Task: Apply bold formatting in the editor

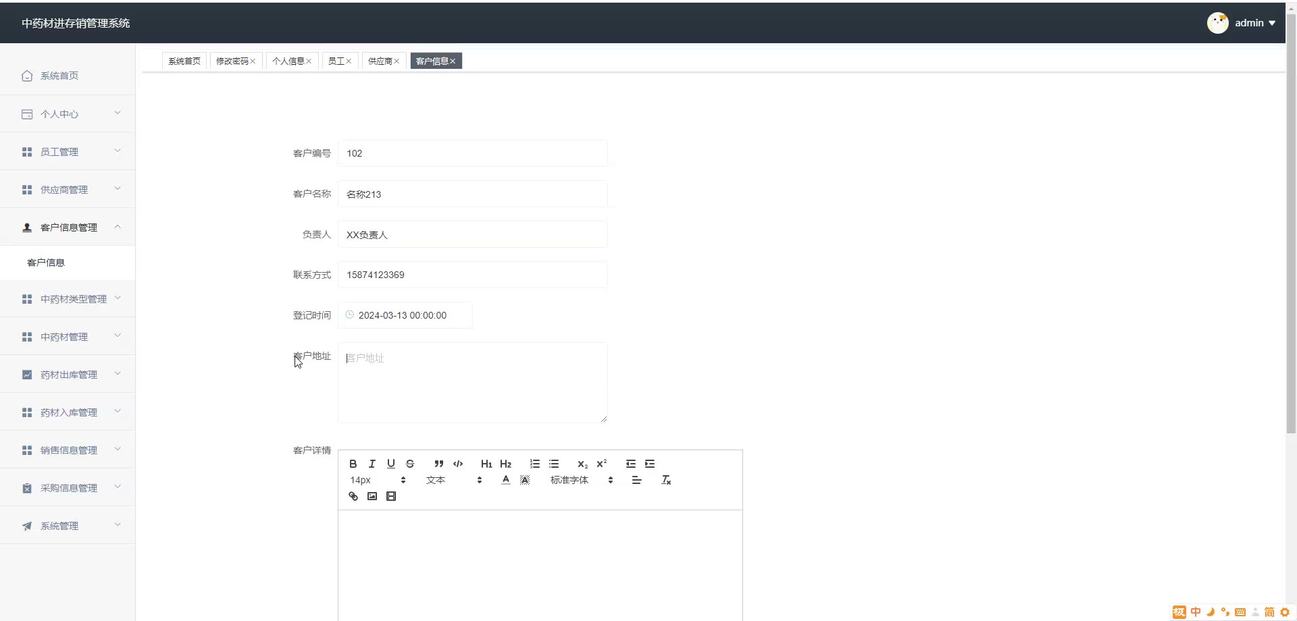Action: tap(353, 464)
